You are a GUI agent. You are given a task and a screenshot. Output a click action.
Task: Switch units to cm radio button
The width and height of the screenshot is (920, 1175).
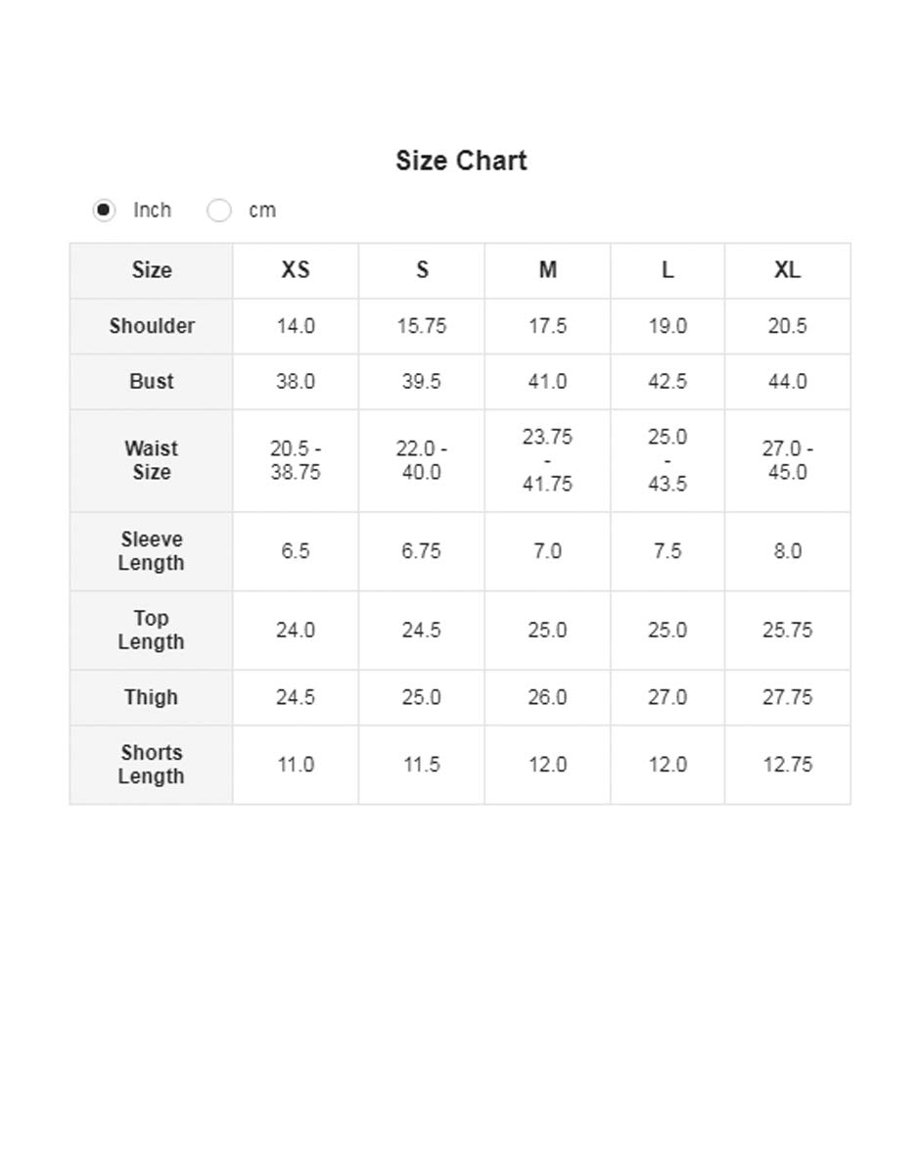tap(219, 211)
